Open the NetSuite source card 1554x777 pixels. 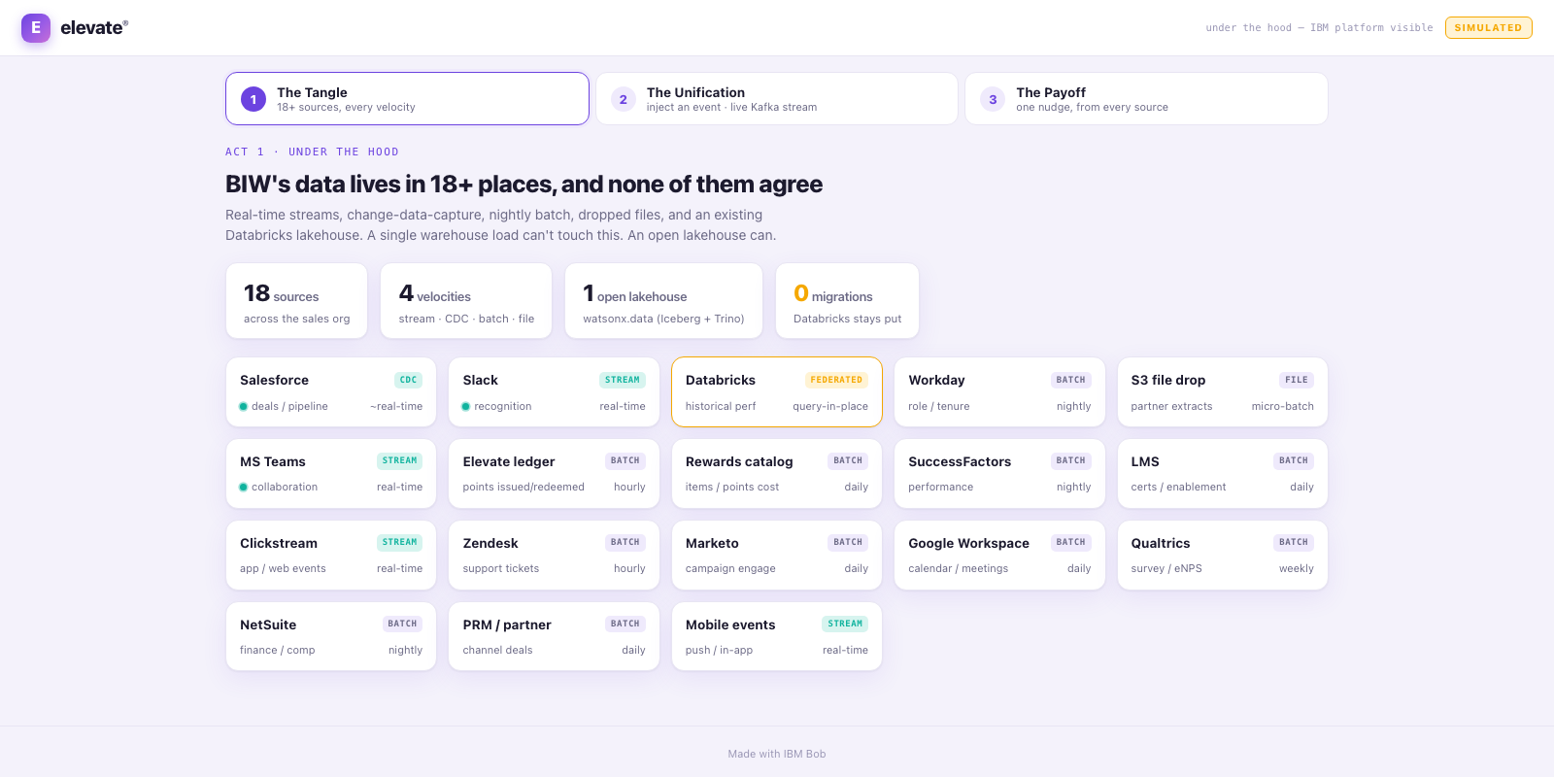(331, 636)
